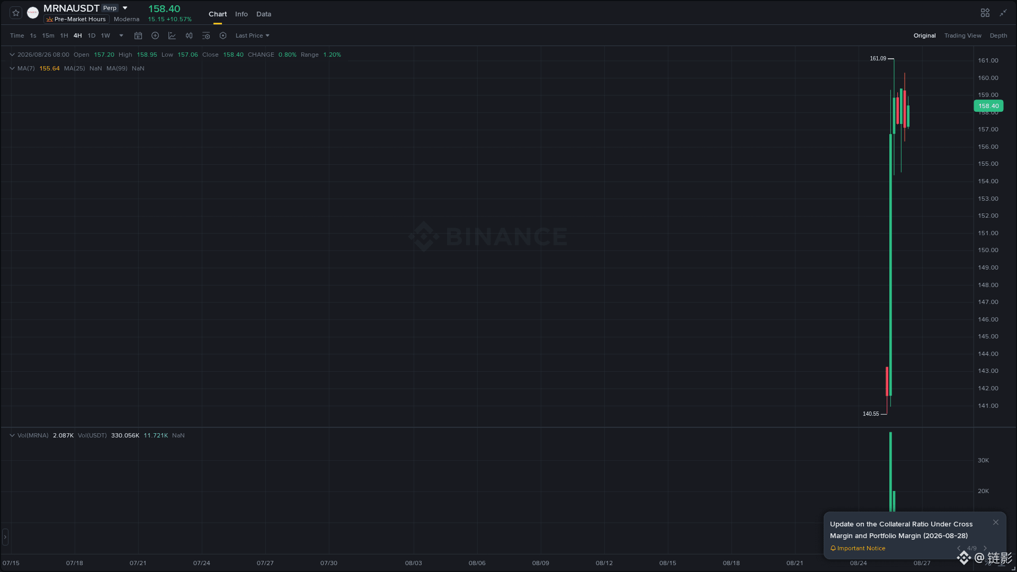Image resolution: width=1017 pixels, height=572 pixels.
Task: Collapse the MA indicator row chevron
Action: click(x=12, y=68)
